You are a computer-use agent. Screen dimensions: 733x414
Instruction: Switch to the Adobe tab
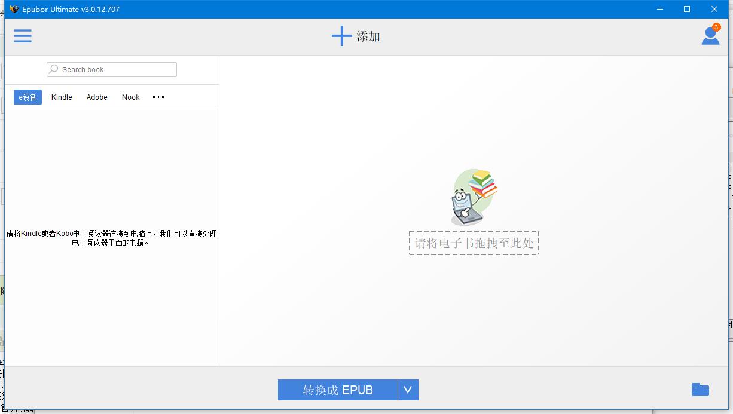[x=97, y=97]
